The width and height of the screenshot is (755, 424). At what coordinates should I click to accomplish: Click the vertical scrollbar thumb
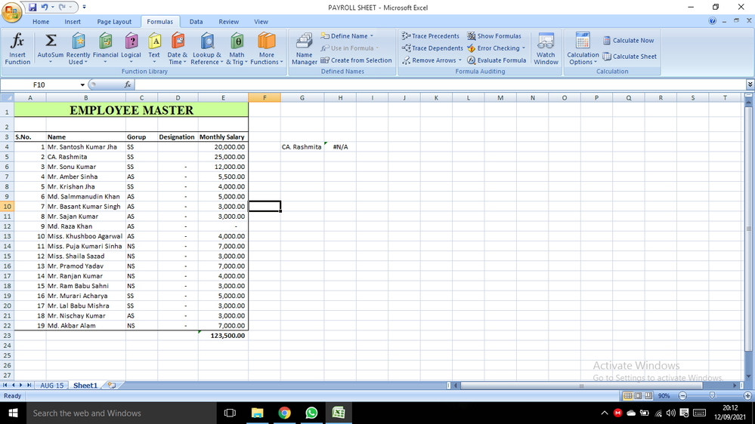tap(748, 229)
